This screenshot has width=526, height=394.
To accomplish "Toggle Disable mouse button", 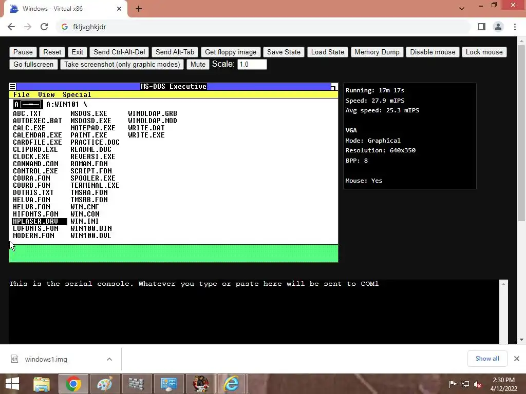I will click(433, 52).
